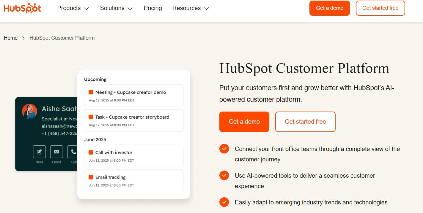Click the checkmark beside Connect your front office teams

[x=224, y=149]
